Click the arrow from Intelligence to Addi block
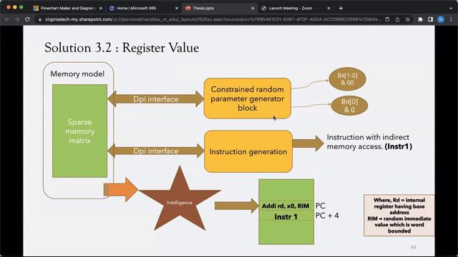Screen dimensions: 458x257 click(x=237, y=206)
